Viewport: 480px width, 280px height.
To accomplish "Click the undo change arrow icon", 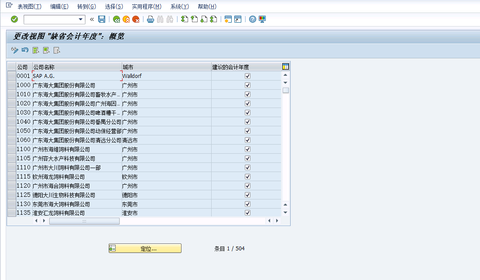I will (25, 50).
